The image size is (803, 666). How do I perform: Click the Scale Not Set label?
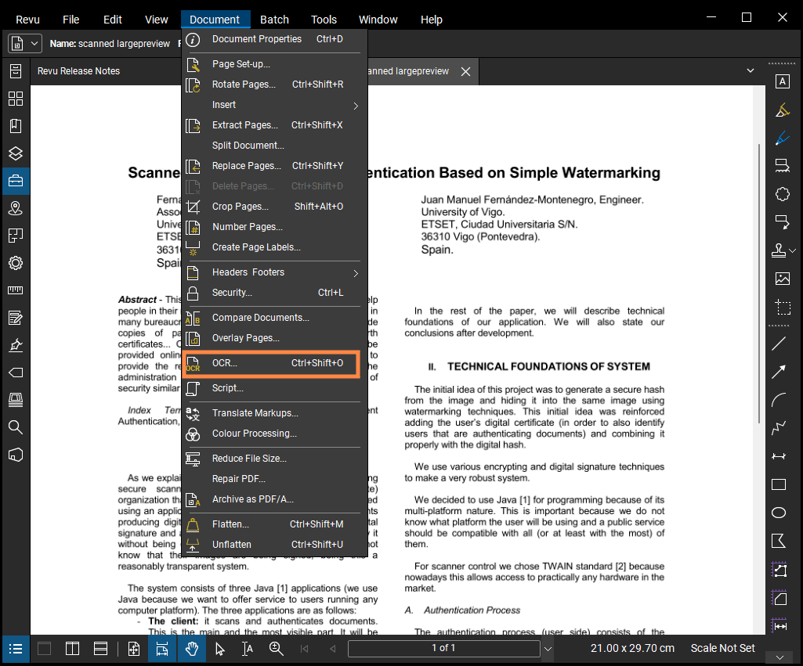722,648
